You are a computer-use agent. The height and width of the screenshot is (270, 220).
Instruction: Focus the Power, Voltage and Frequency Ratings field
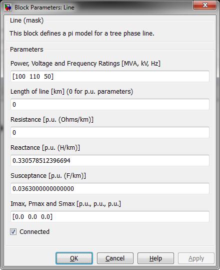coord(110,76)
